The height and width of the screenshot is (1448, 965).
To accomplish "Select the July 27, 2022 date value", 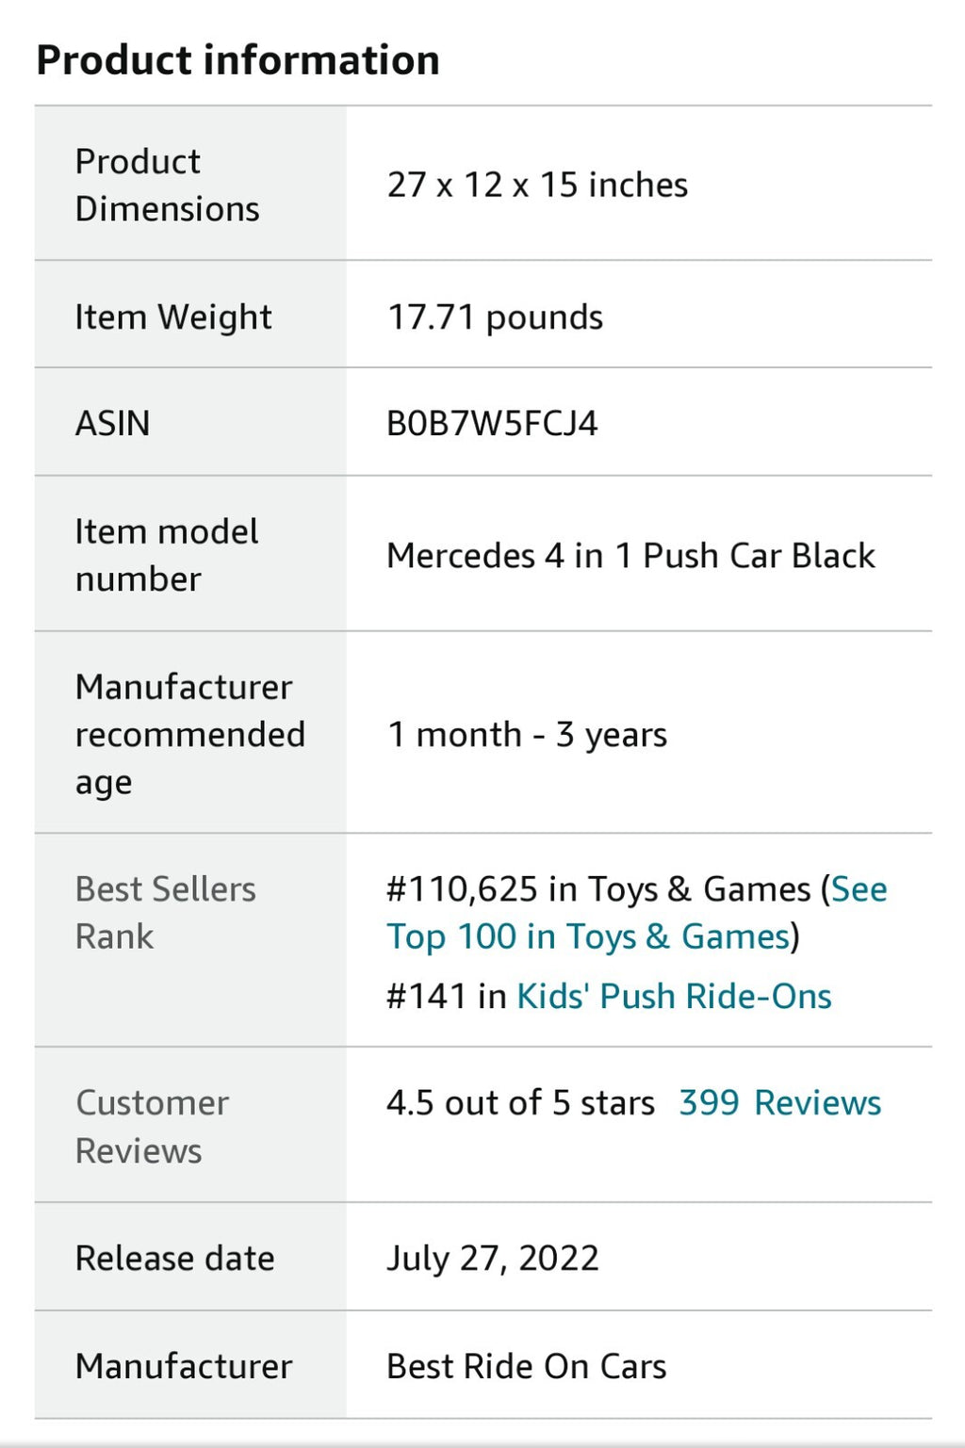I will 492,1258.
